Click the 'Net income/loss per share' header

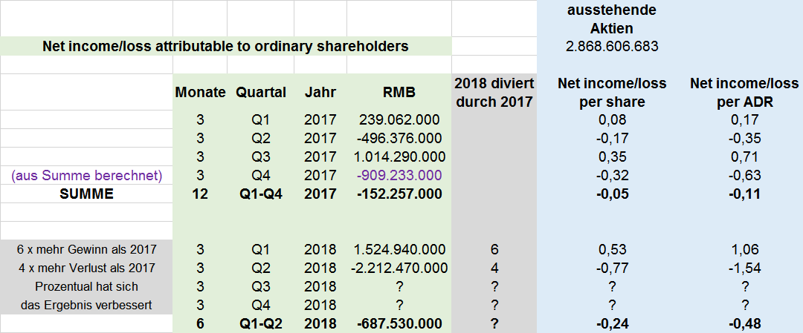612,93
